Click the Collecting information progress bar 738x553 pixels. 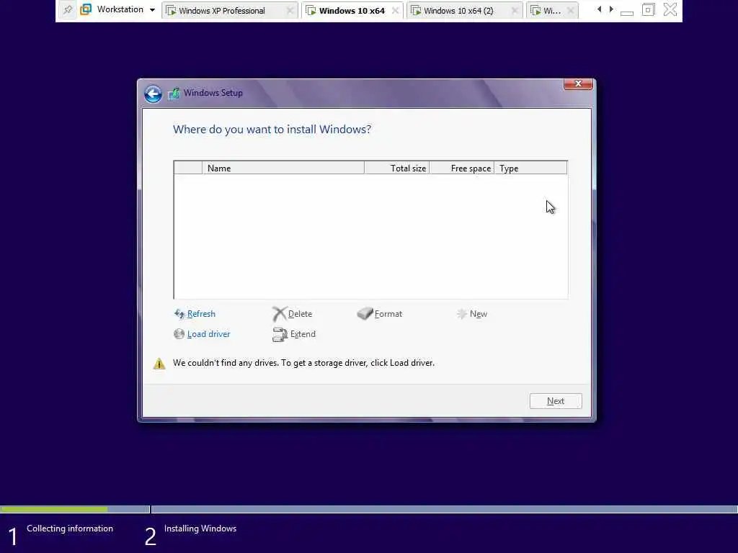[x=75, y=509]
